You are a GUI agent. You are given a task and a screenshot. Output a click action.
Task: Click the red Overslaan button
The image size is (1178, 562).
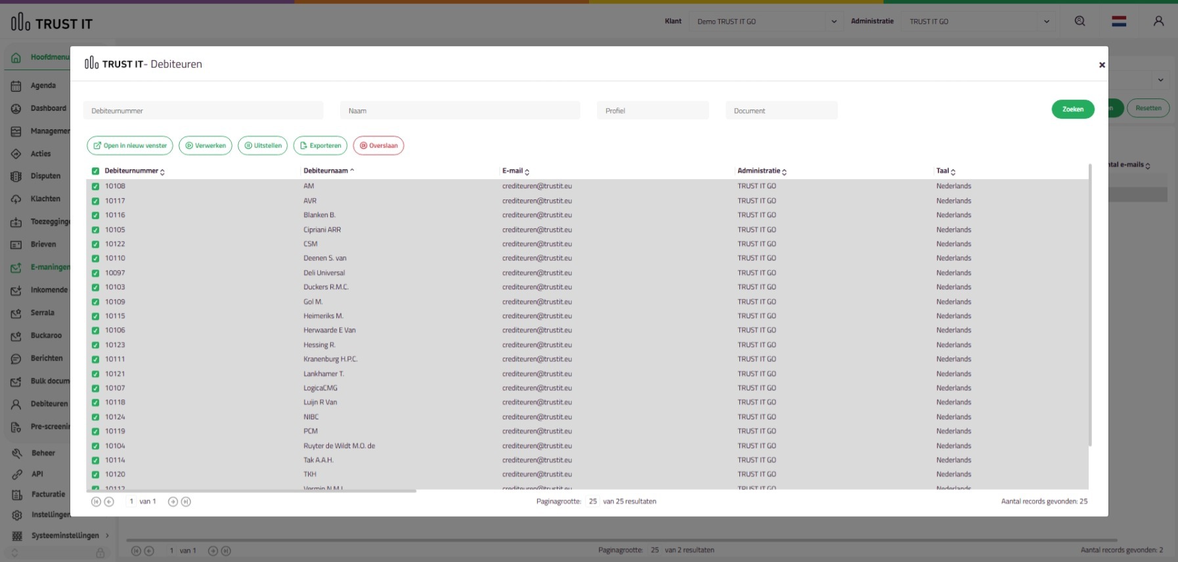pos(378,146)
